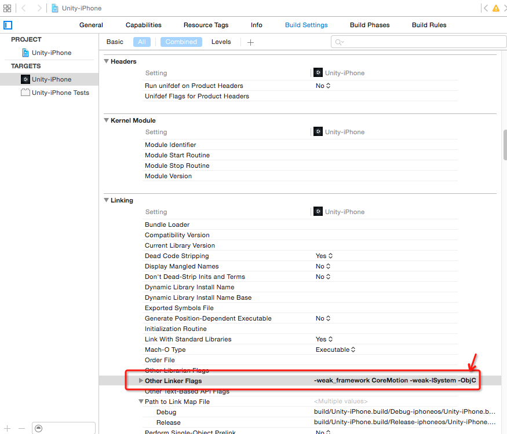The image size is (507, 434).
Task: Open the Mach-O Type Executable popup
Action: coord(335,350)
